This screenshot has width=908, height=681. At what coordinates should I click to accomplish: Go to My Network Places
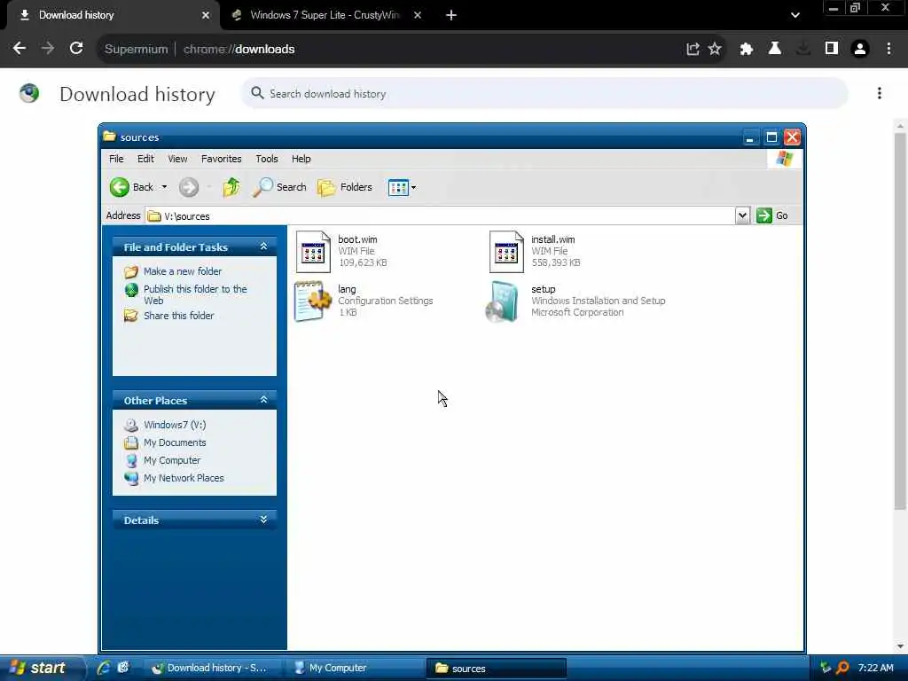(184, 478)
